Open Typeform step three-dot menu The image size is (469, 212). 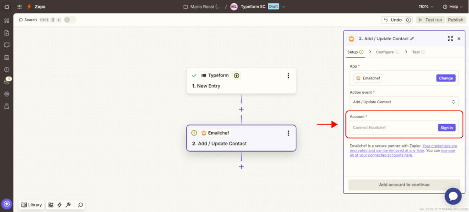click(x=289, y=76)
